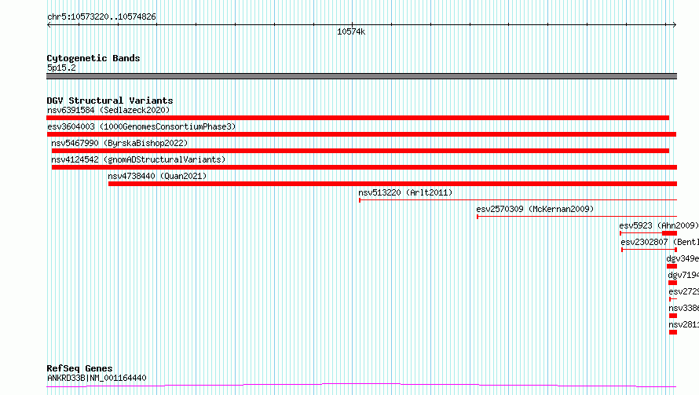Click the Cytogenetic Bands track title
The width and height of the screenshot is (699, 395).
pyautogui.click(x=93, y=58)
